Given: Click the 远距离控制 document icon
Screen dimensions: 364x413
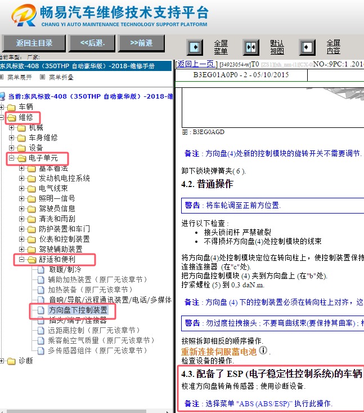Looking at the screenshot, I should coord(41,331).
